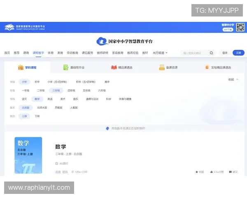The height and width of the screenshot is (198, 247).
Task: Choose grade 四年级
Action: coord(71,90)
